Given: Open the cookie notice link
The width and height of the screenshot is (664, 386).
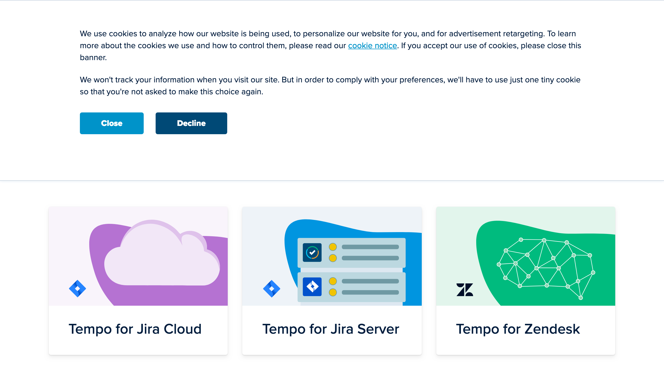Looking at the screenshot, I should tap(372, 46).
